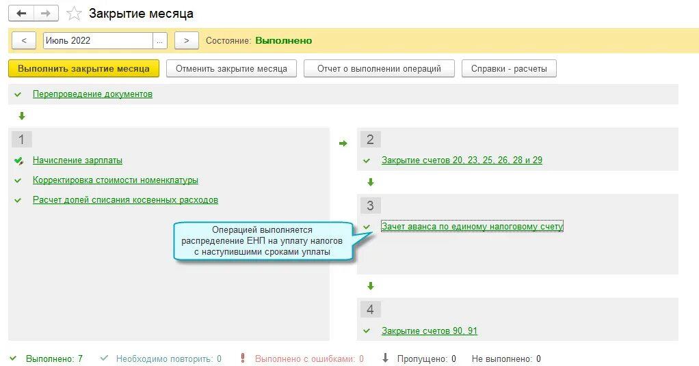The image size is (699, 366).
Task: Click checkmark beside Зачет аванса
Action: click(367, 227)
